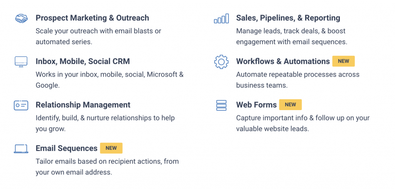Click the bar chart icon for Sales, Pipelines
This screenshot has height=189, width=395.
tap(221, 18)
